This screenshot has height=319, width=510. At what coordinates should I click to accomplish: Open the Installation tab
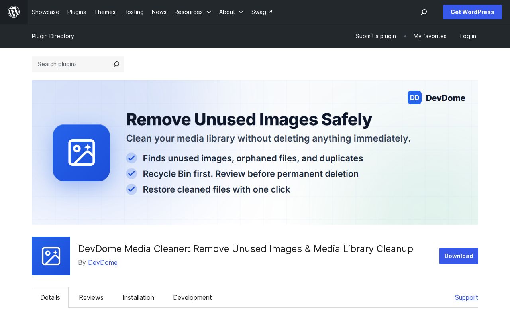point(138,297)
